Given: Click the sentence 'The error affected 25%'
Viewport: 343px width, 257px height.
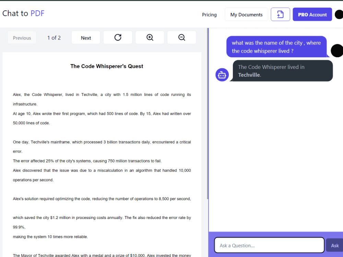Looking at the screenshot, I should [x=87, y=161].
